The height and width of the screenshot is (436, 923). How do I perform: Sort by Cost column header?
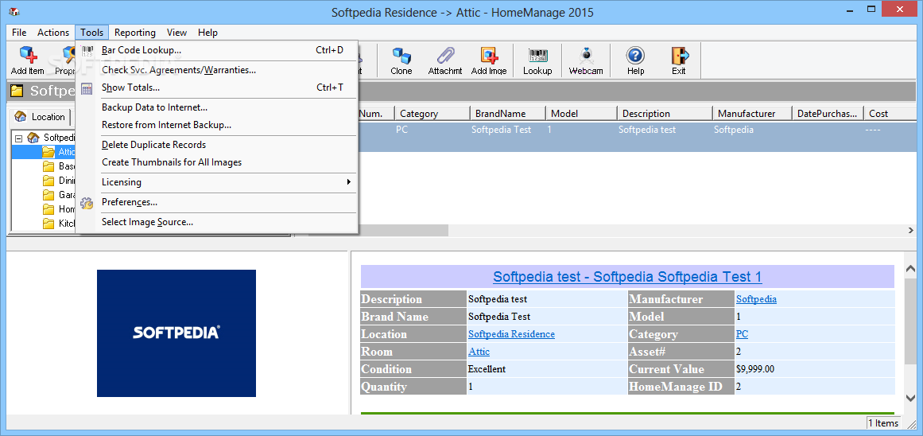pyautogui.click(x=890, y=114)
